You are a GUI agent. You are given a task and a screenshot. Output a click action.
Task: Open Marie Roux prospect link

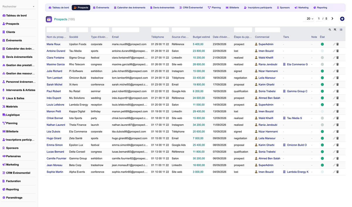point(53,44)
